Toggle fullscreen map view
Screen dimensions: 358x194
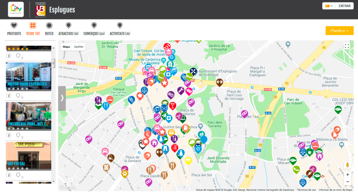click(346, 46)
